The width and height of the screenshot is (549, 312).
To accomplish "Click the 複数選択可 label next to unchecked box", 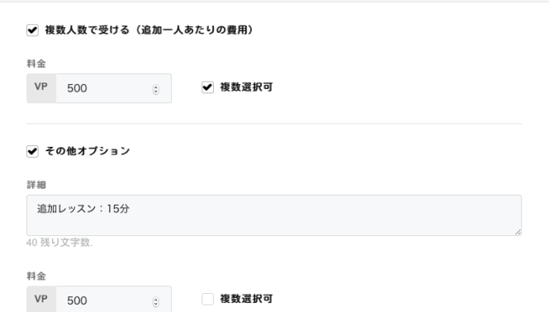I will (x=247, y=299).
